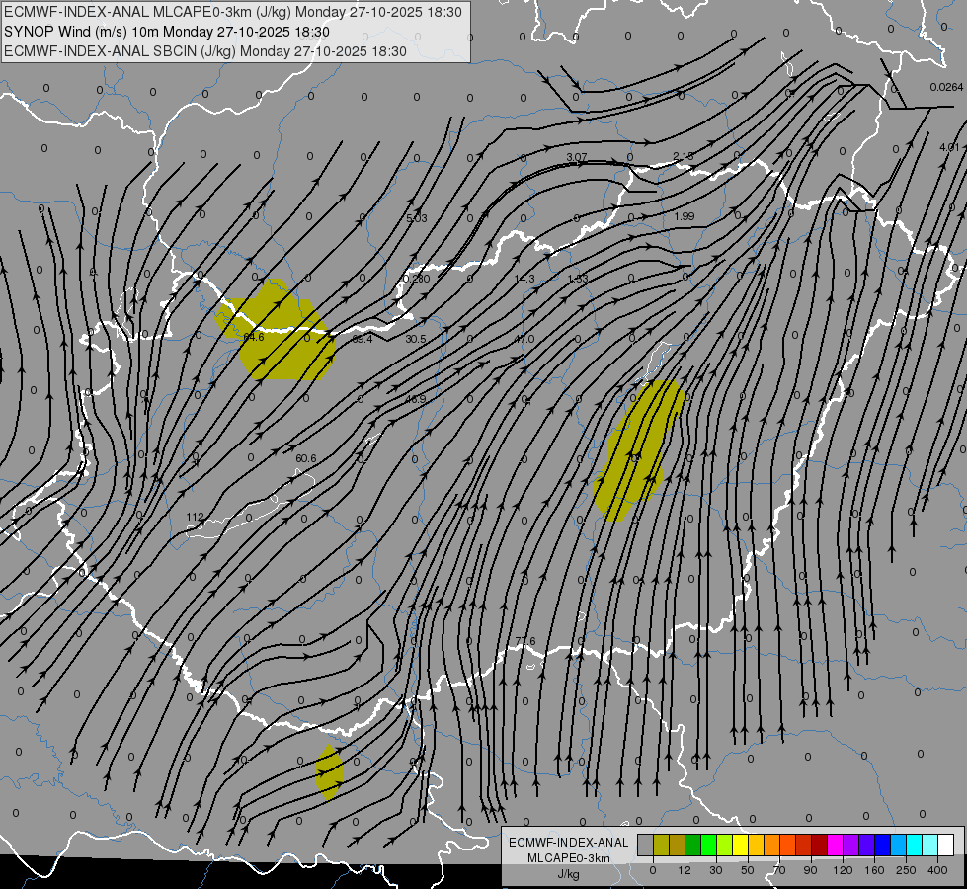Click the 1.33 value on the map
The image size is (967, 889).
[x=578, y=279]
